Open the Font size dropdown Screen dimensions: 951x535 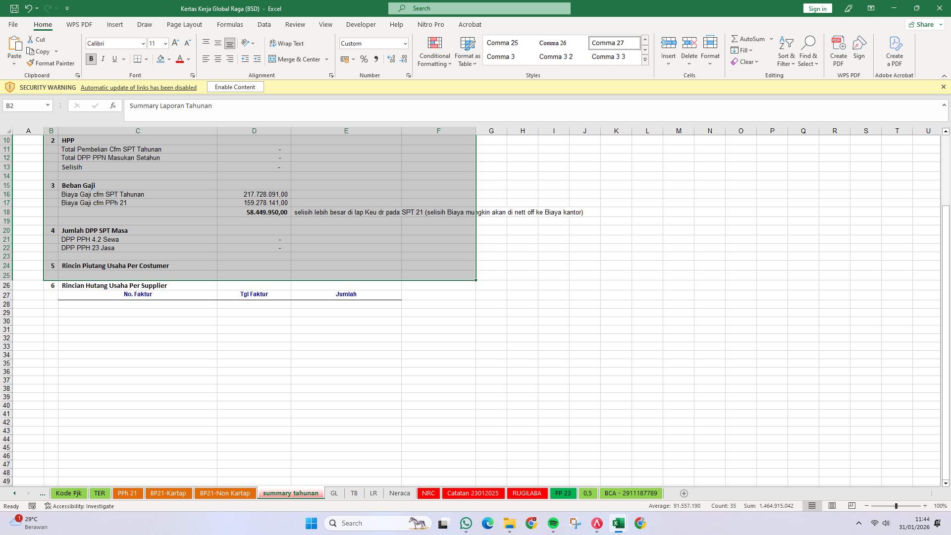[165, 44]
